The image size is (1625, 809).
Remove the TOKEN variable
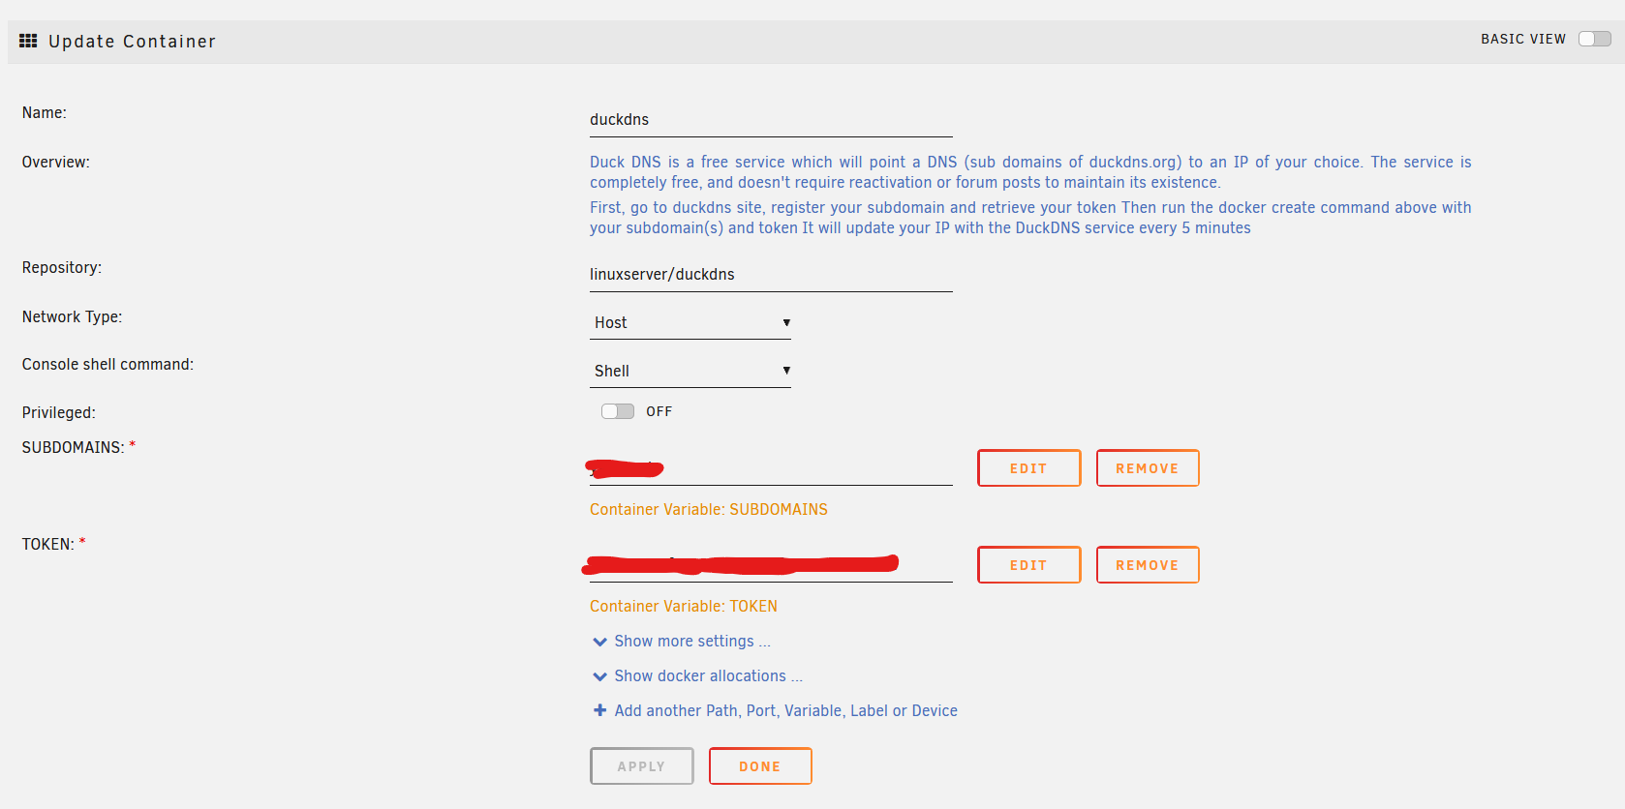1148,565
